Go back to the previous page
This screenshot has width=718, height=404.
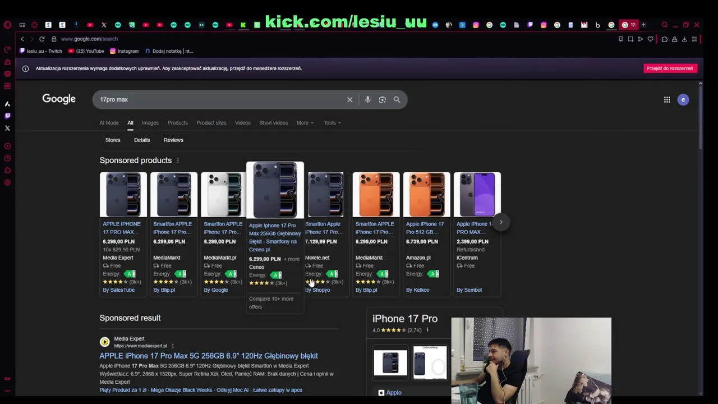tap(22, 39)
